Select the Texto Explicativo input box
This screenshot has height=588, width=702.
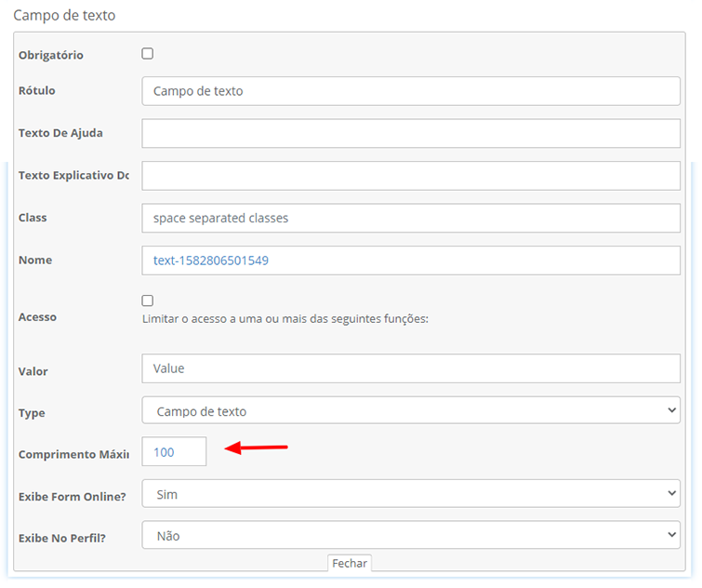[x=410, y=176]
